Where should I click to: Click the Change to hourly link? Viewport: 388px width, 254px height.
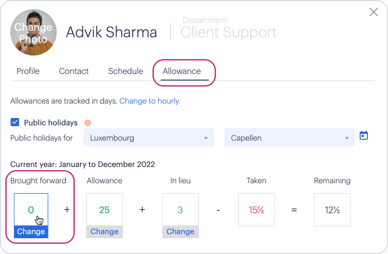click(150, 101)
